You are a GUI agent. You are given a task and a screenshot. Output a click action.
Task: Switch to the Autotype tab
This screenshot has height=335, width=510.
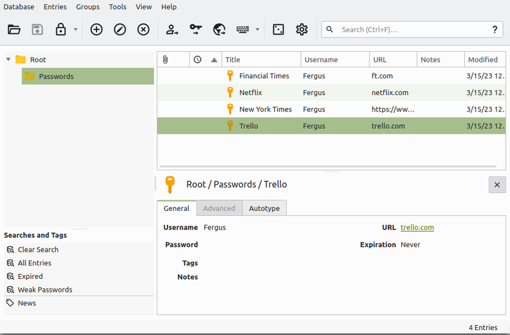coord(264,209)
